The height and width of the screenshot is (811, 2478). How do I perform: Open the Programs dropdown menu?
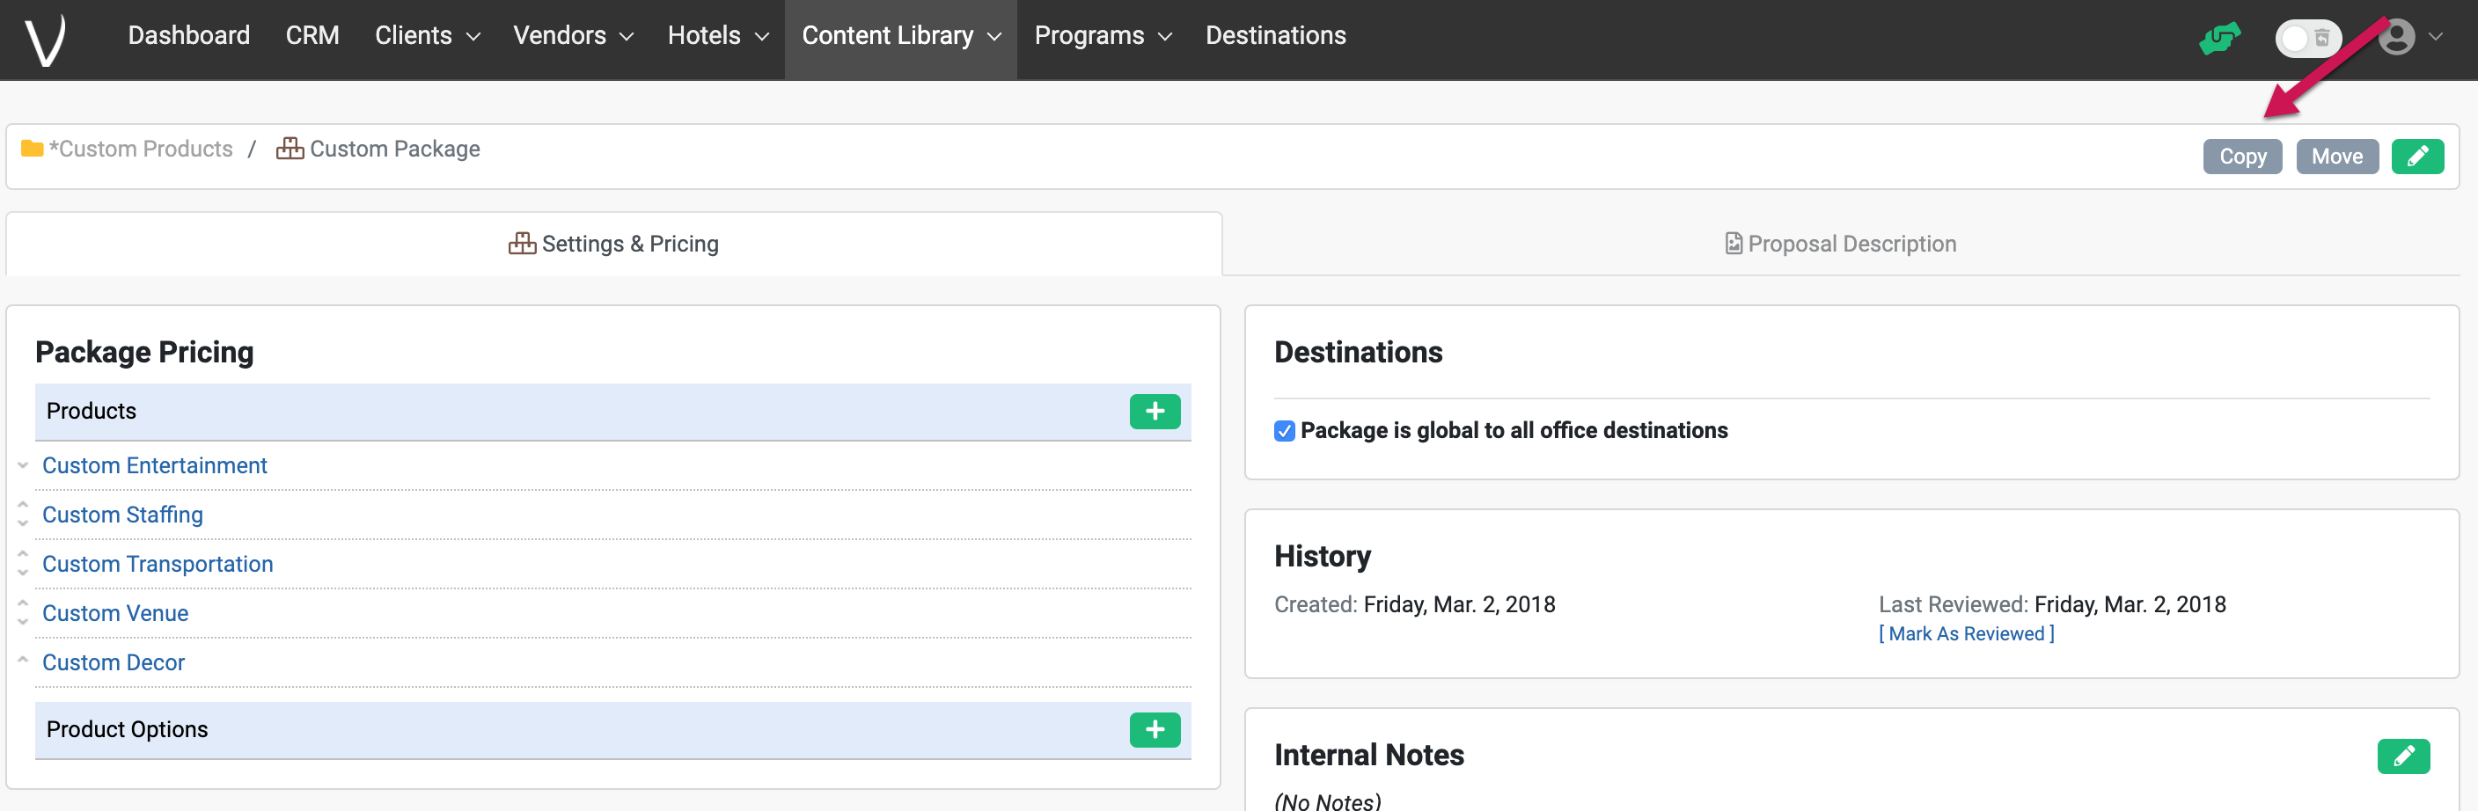(1103, 35)
